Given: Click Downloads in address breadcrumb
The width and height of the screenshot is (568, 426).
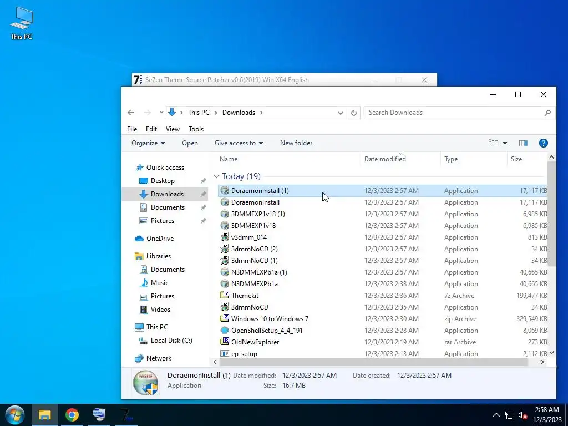Looking at the screenshot, I should tap(239, 113).
